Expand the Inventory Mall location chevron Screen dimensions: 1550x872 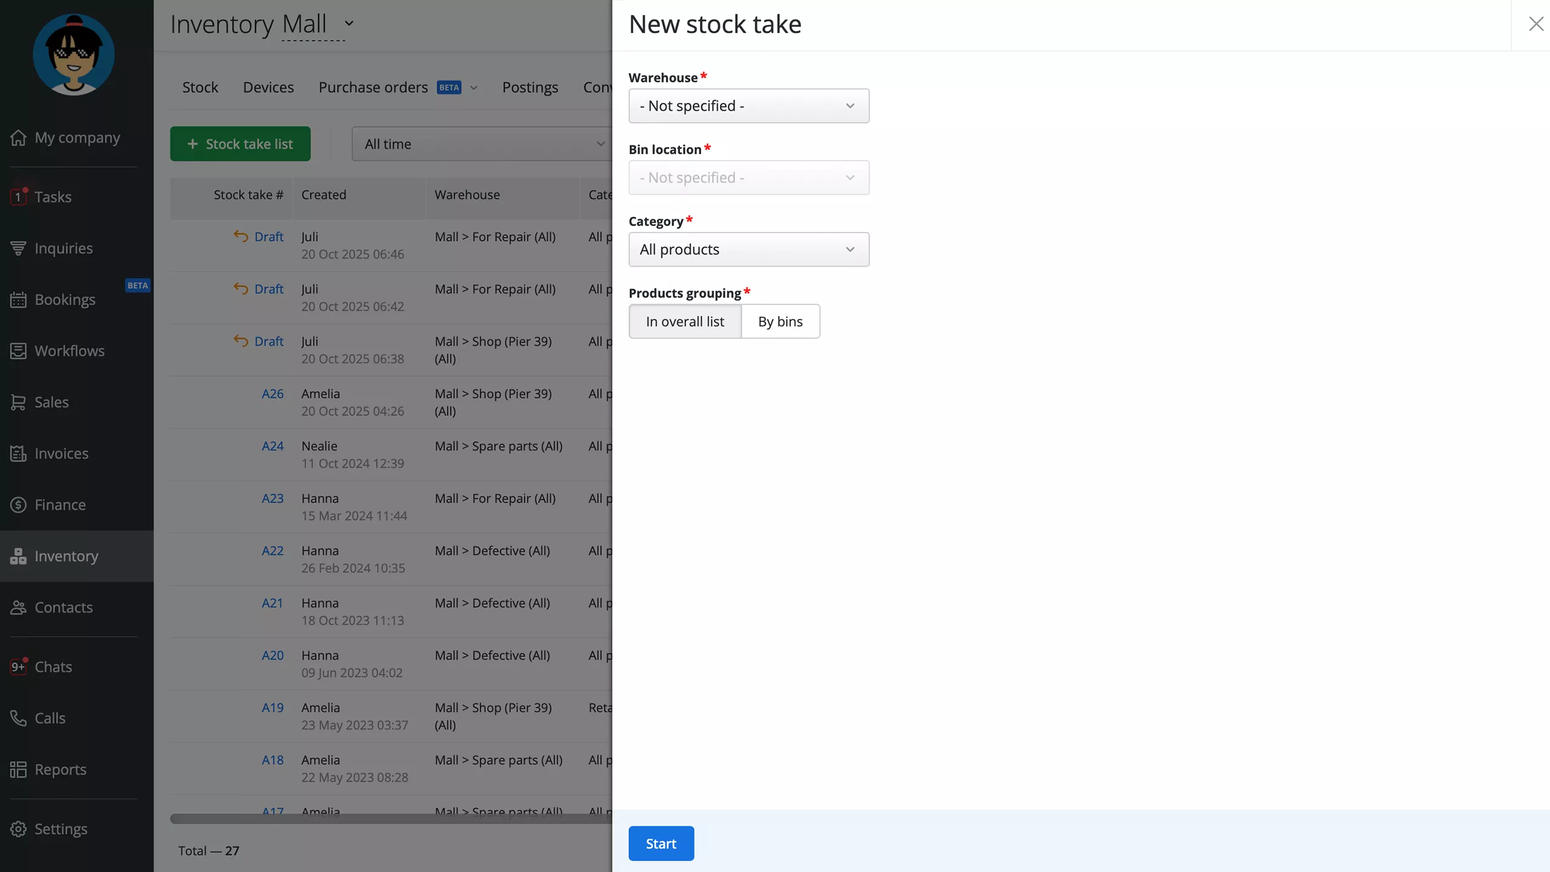pos(349,24)
